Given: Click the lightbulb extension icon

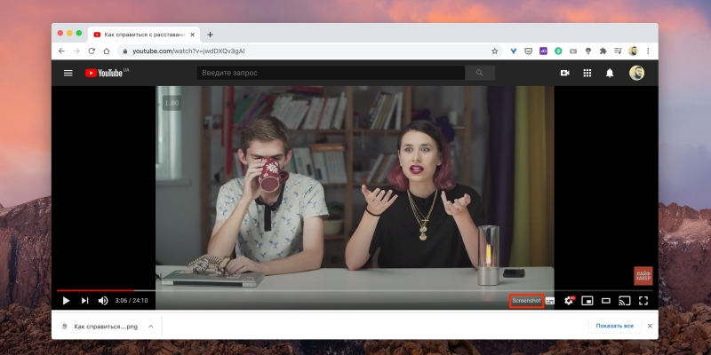Looking at the screenshot, I should click(x=588, y=51).
